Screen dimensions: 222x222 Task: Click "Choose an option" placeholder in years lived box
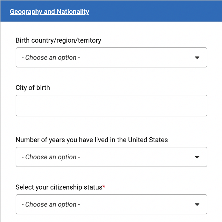pyautogui.click(x=51, y=157)
